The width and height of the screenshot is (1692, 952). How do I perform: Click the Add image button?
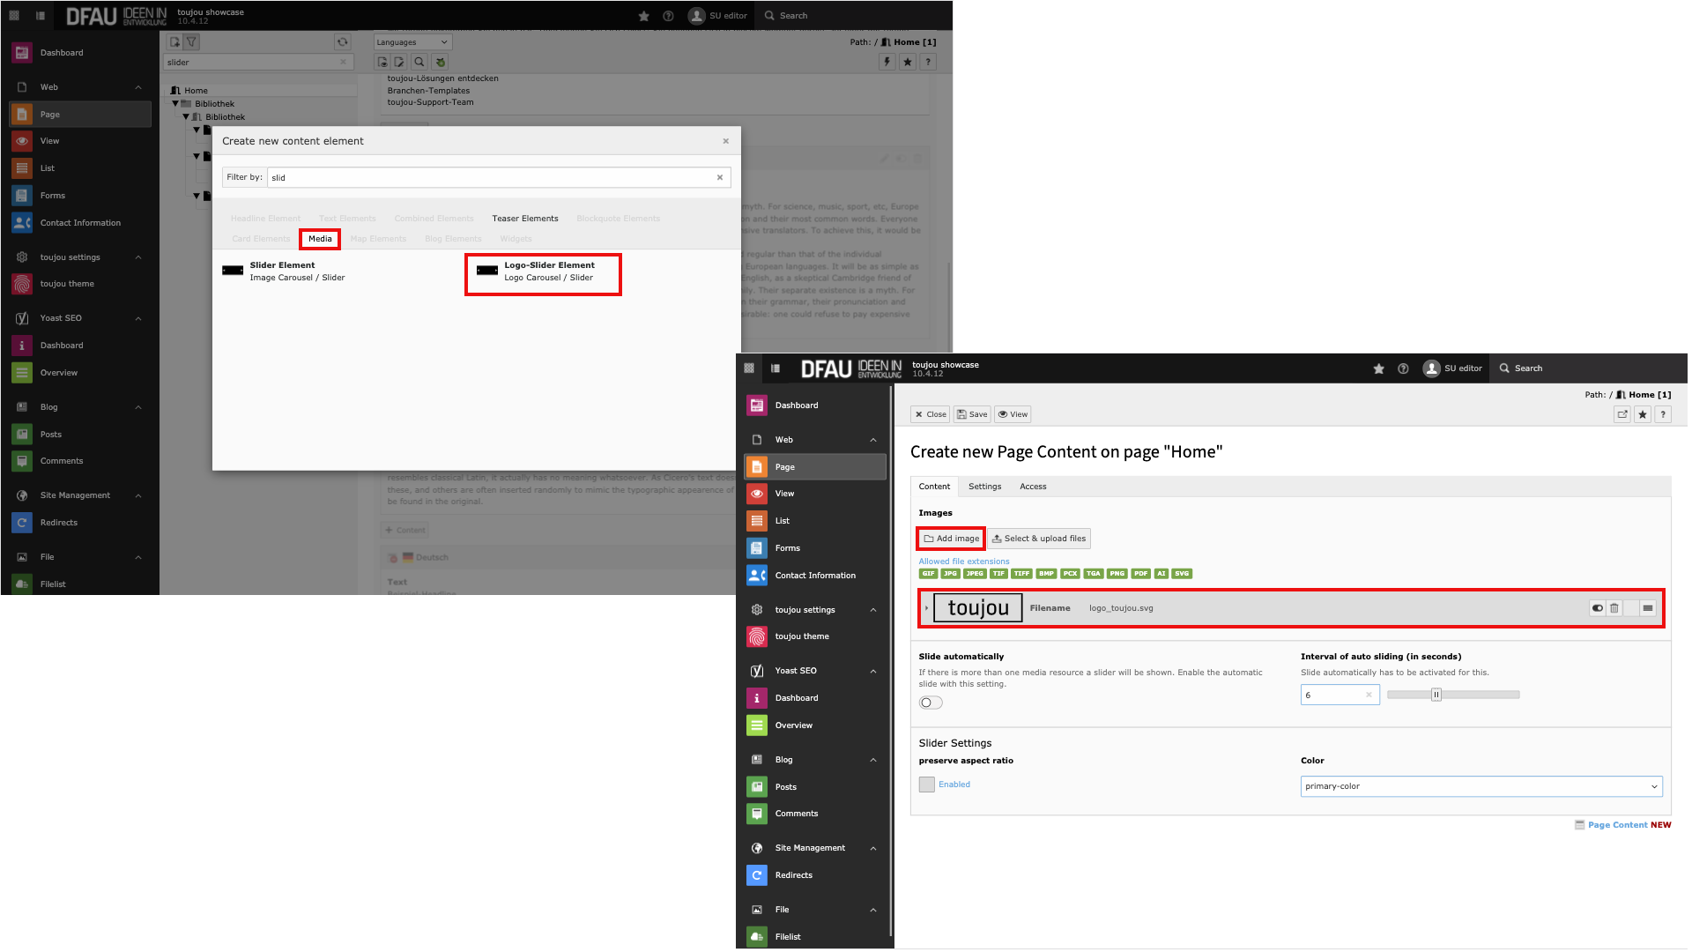[951, 539]
